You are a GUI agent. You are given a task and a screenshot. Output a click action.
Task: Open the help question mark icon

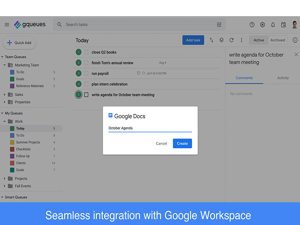pos(252,25)
